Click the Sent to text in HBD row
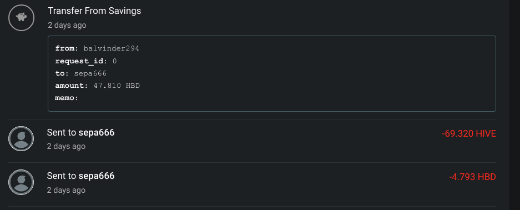 (62, 176)
